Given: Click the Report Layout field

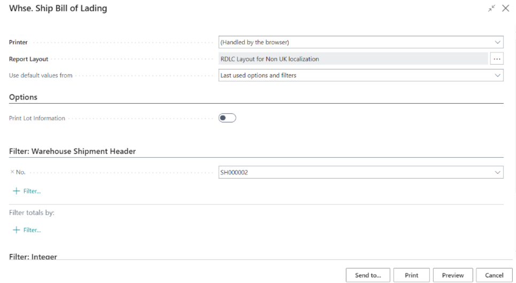Looking at the screenshot, I should pos(353,59).
